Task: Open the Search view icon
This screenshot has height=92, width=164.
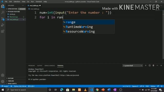Action: 3,13
